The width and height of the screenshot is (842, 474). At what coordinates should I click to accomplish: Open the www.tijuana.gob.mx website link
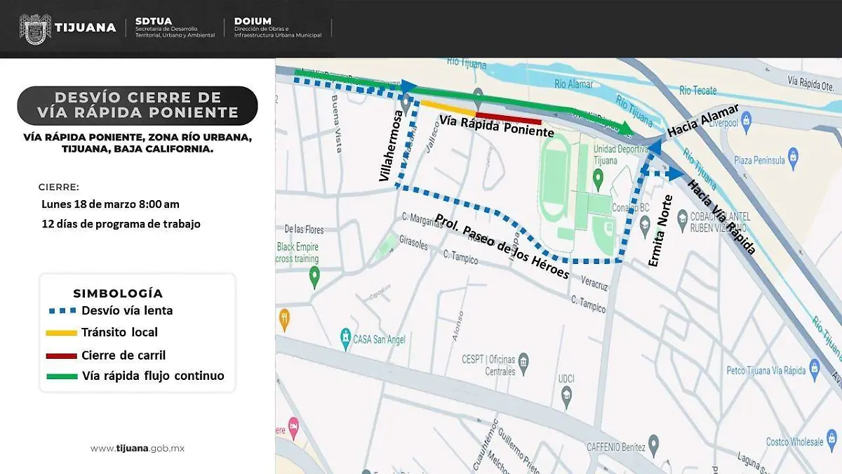[x=137, y=449]
